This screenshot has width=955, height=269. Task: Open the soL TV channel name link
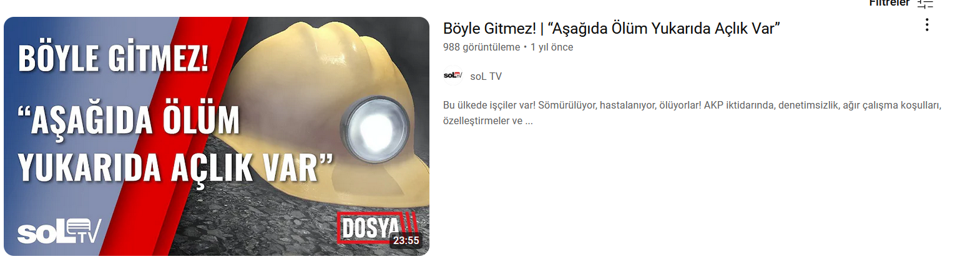tap(486, 76)
